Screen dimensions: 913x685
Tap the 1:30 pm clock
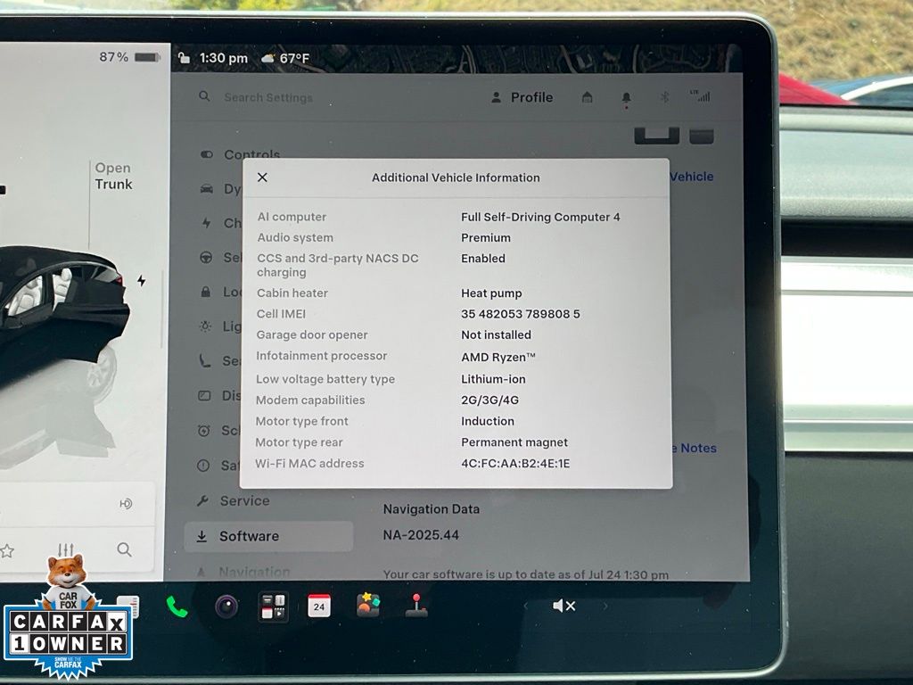tap(224, 58)
